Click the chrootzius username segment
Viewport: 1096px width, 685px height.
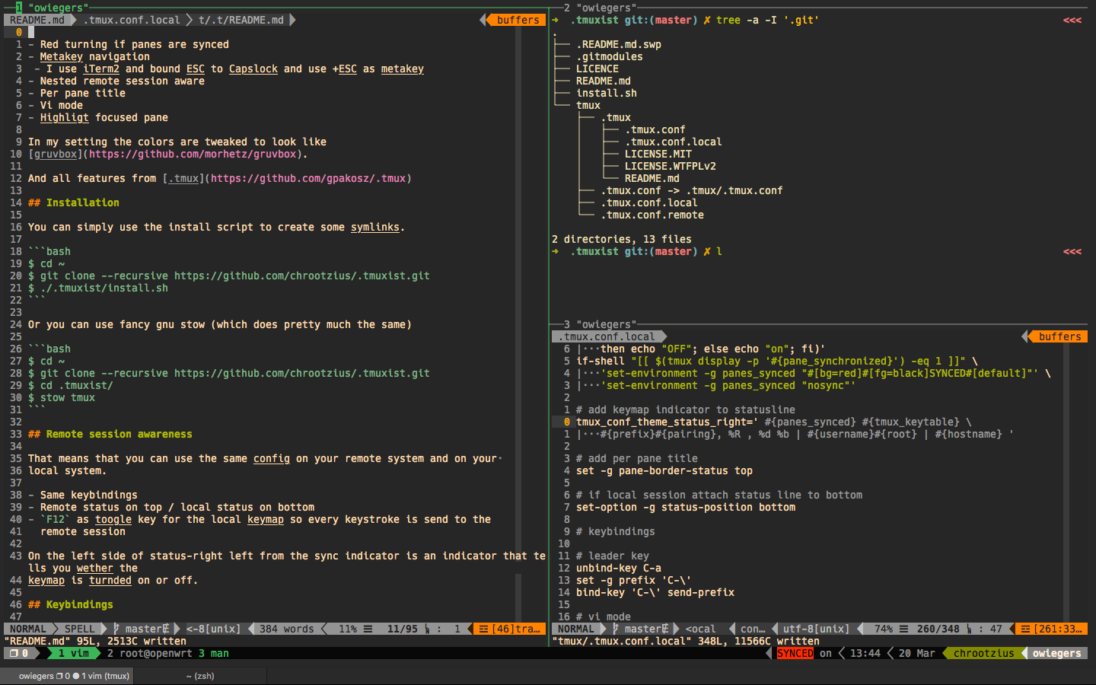coord(984,653)
